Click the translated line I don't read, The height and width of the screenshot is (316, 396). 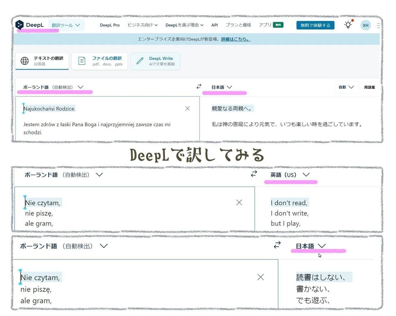(289, 203)
